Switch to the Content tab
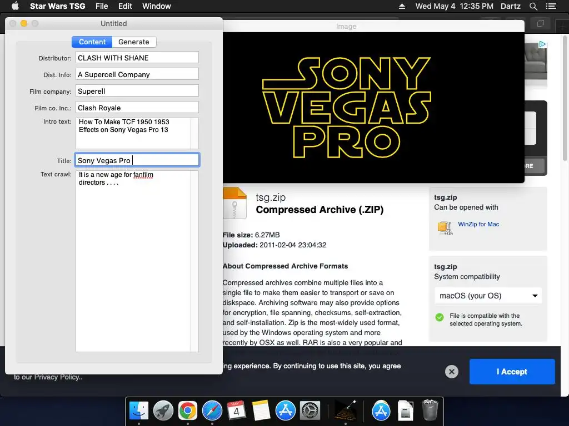The height and width of the screenshot is (426, 569). click(x=92, y=42)
